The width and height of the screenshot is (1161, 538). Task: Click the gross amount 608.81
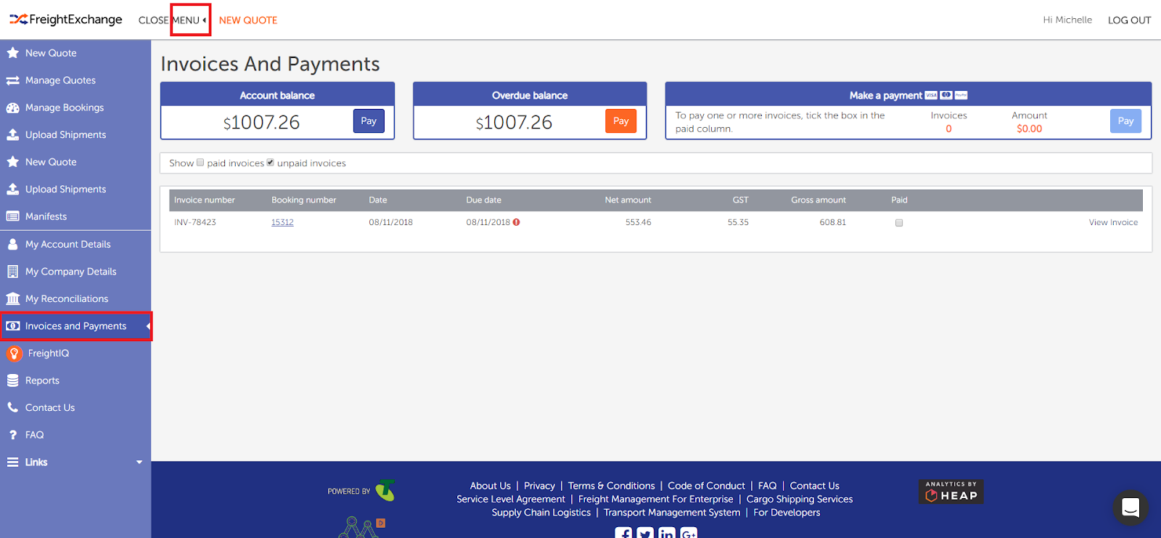tap(833, 222)
